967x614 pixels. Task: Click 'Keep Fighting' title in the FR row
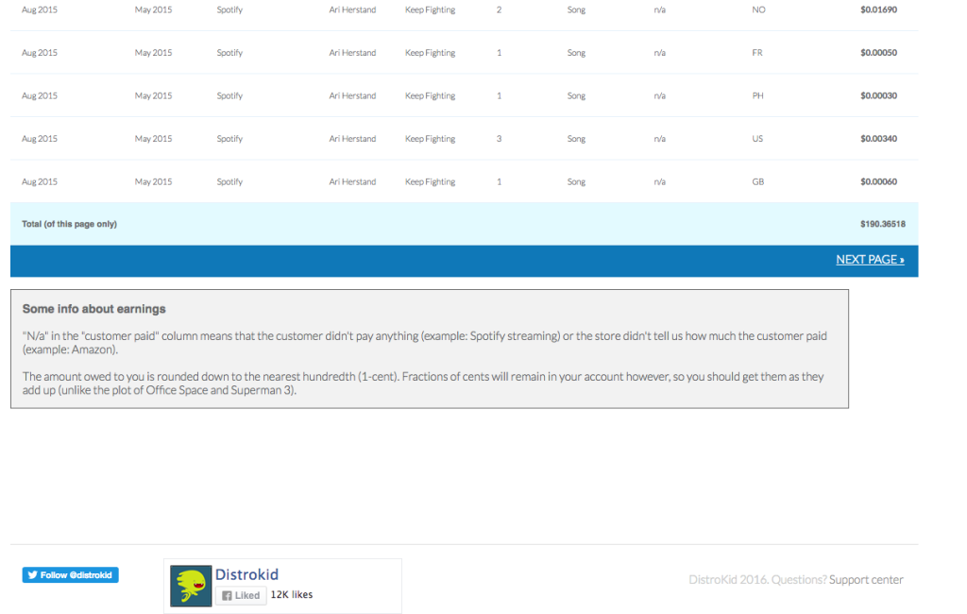[430, 53]
